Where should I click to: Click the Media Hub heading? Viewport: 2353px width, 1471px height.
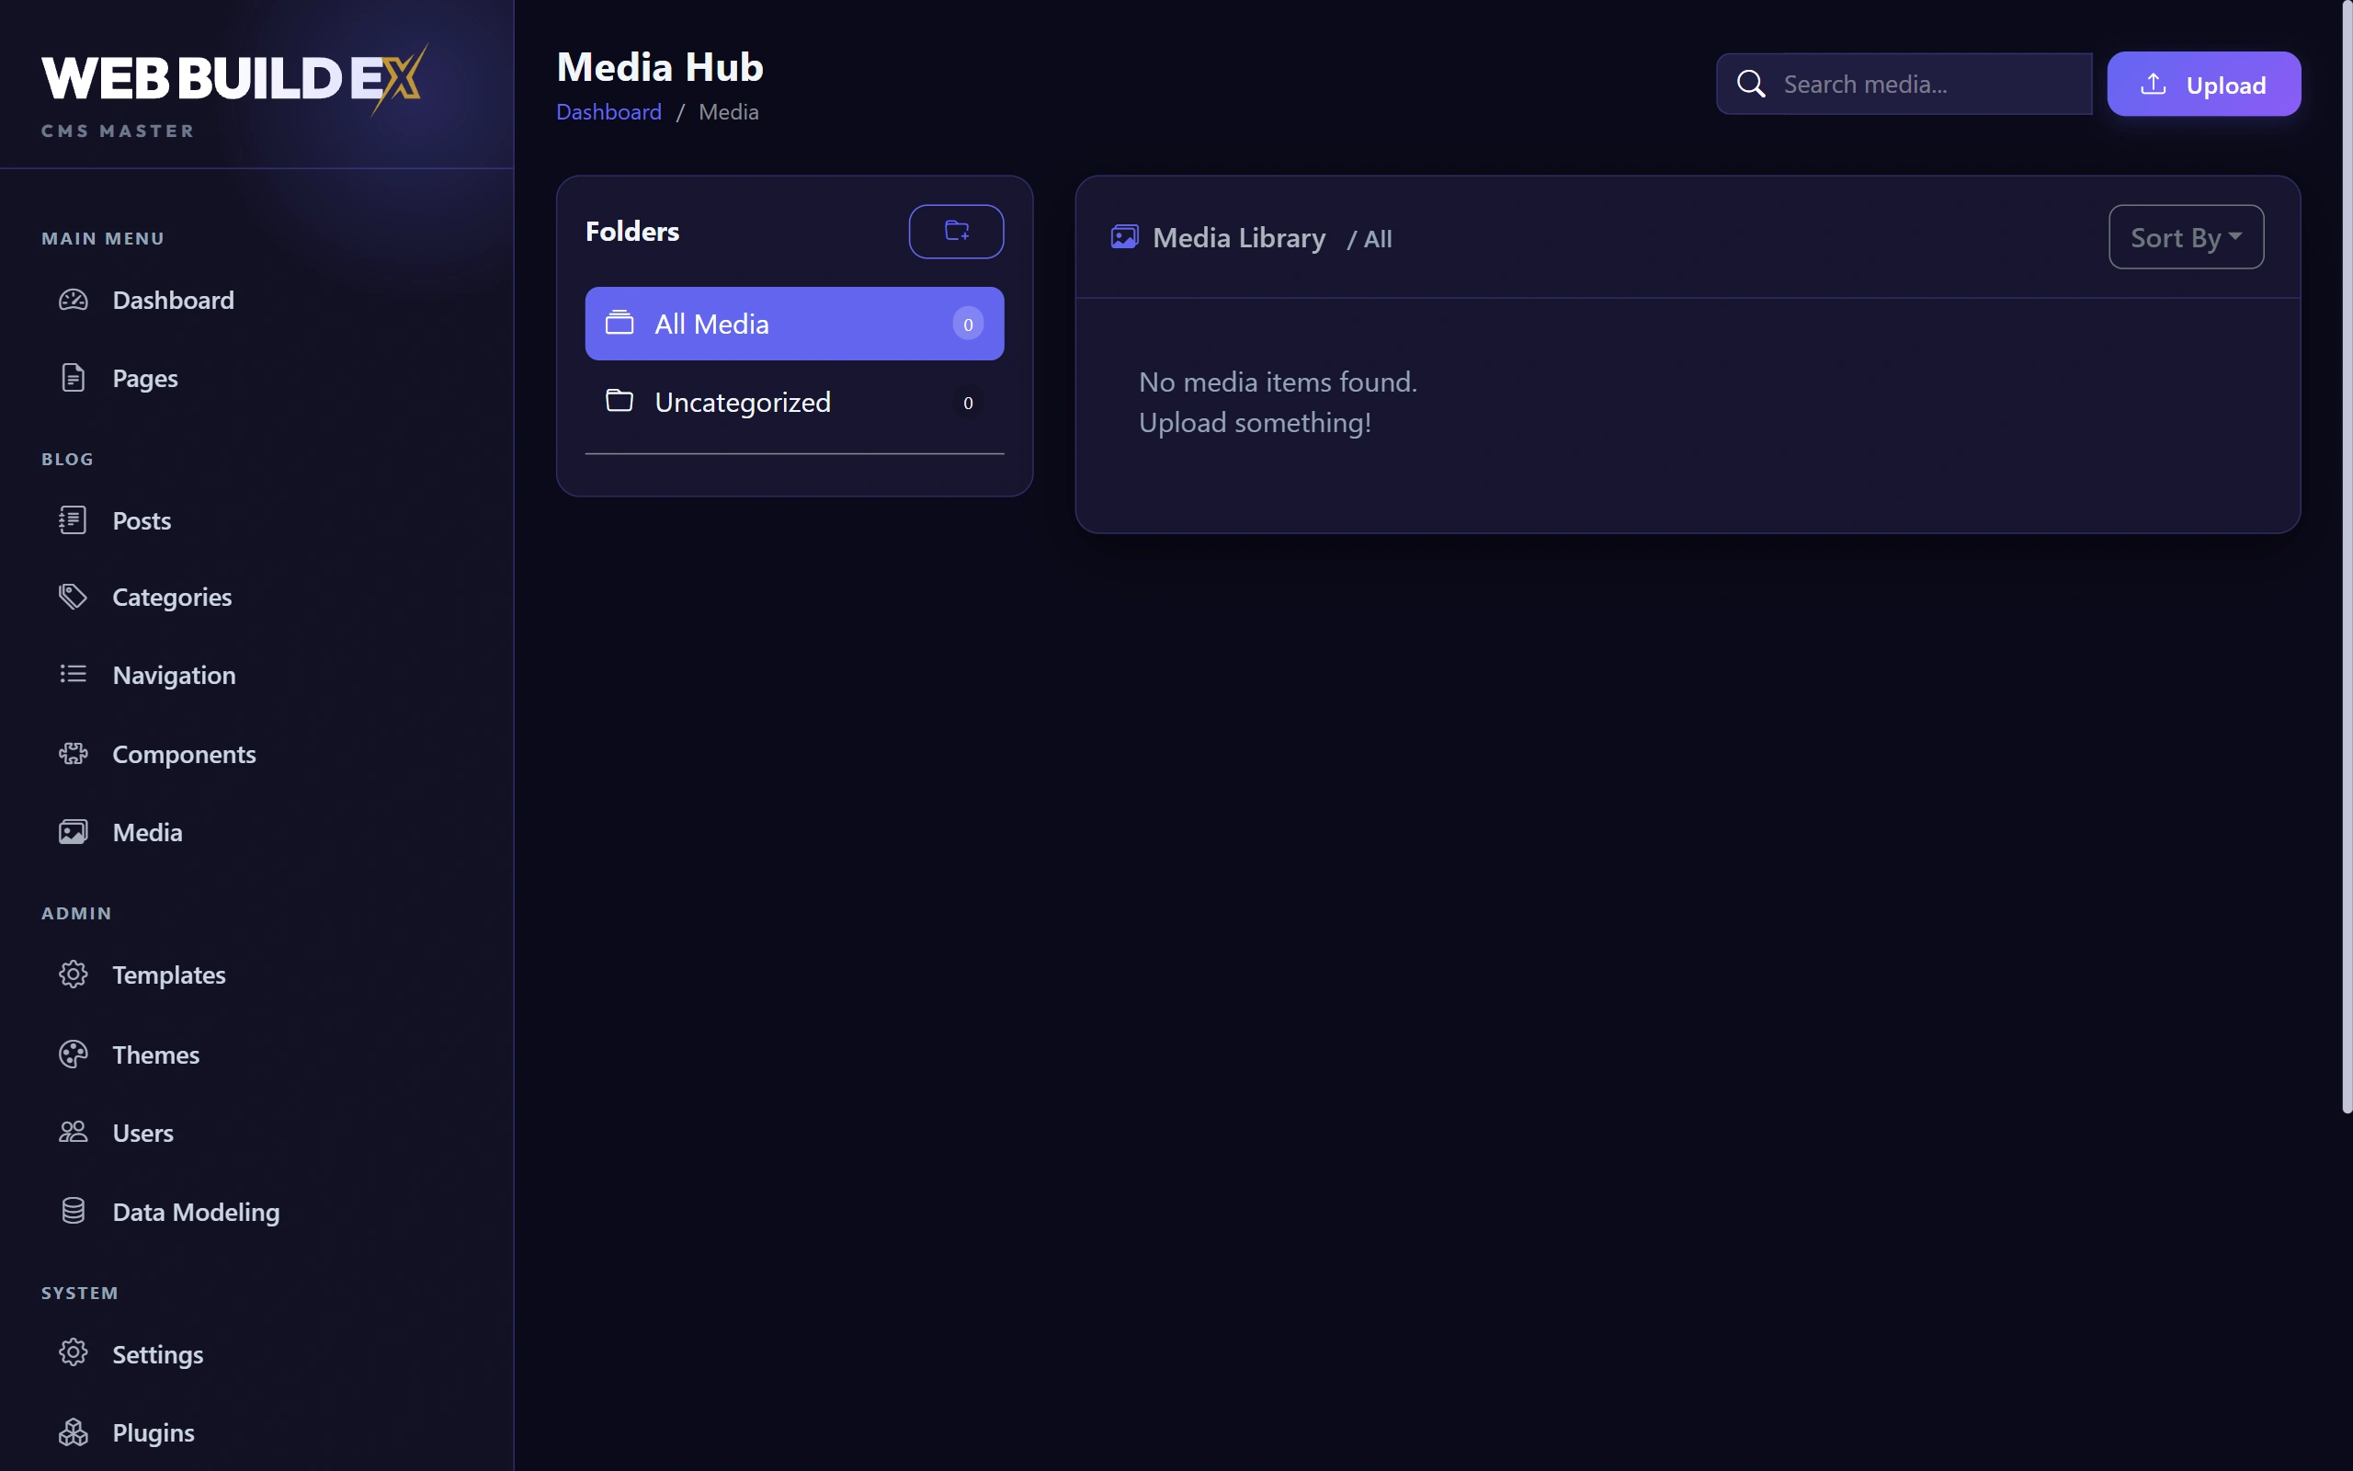[660, 66]
